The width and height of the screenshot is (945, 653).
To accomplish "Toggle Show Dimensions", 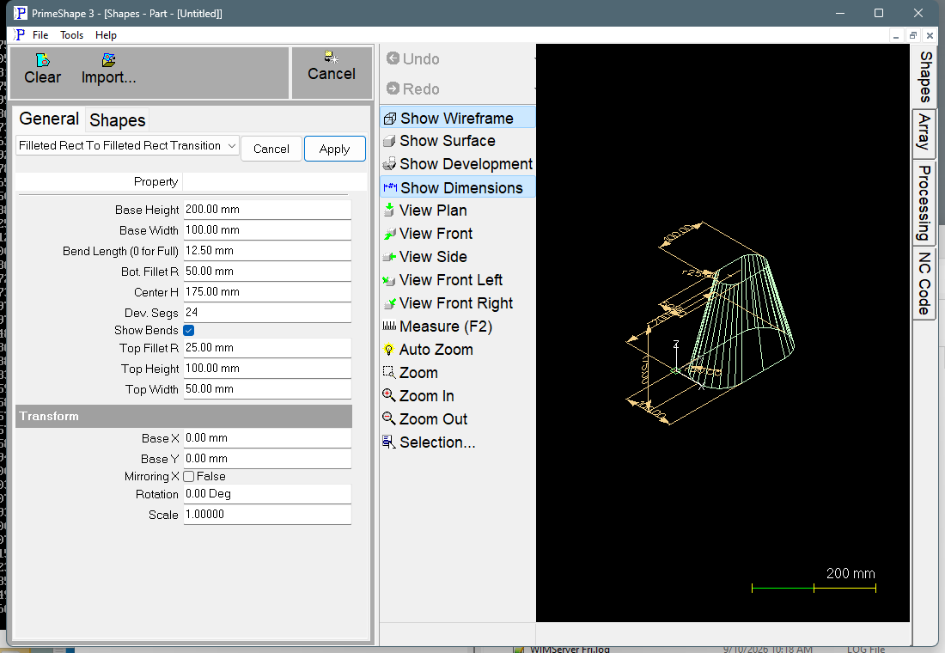I will (457, 188).
